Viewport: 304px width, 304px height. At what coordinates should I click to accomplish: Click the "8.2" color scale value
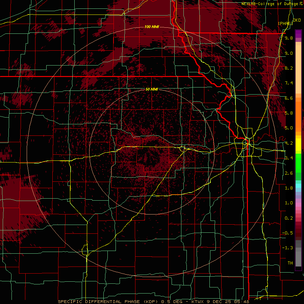(x=289, y=68)
